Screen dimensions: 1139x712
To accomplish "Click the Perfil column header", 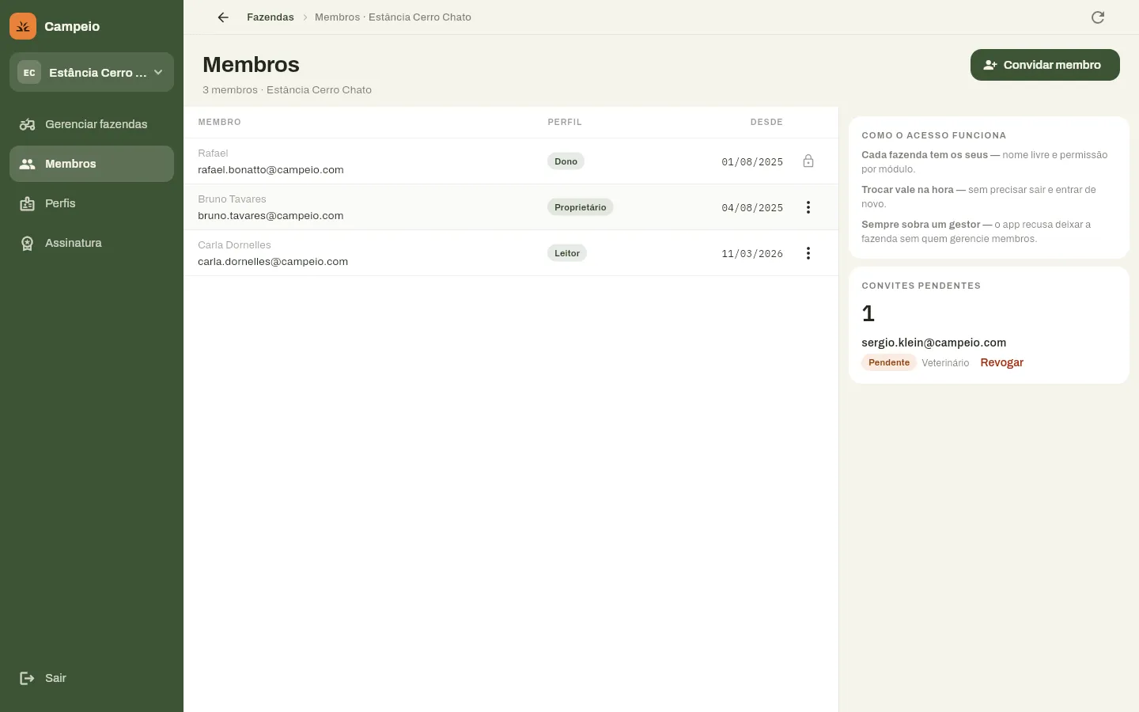I will click(565, 122).
